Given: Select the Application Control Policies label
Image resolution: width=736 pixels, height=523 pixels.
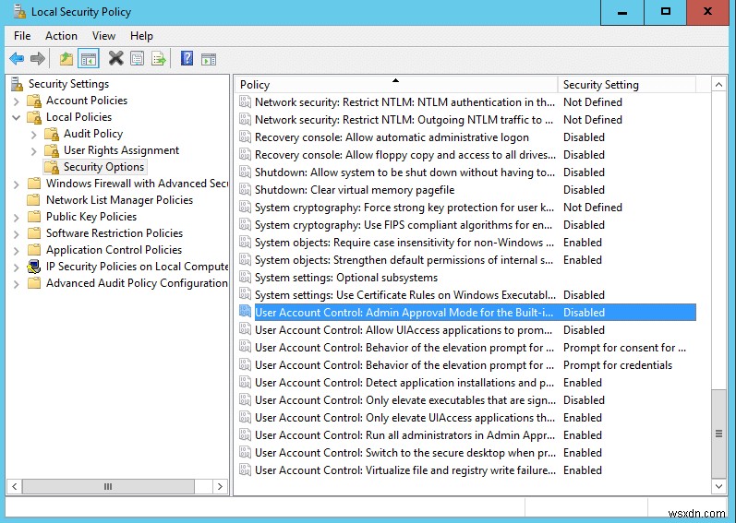Looking at the screenshot, I should 114,250.
